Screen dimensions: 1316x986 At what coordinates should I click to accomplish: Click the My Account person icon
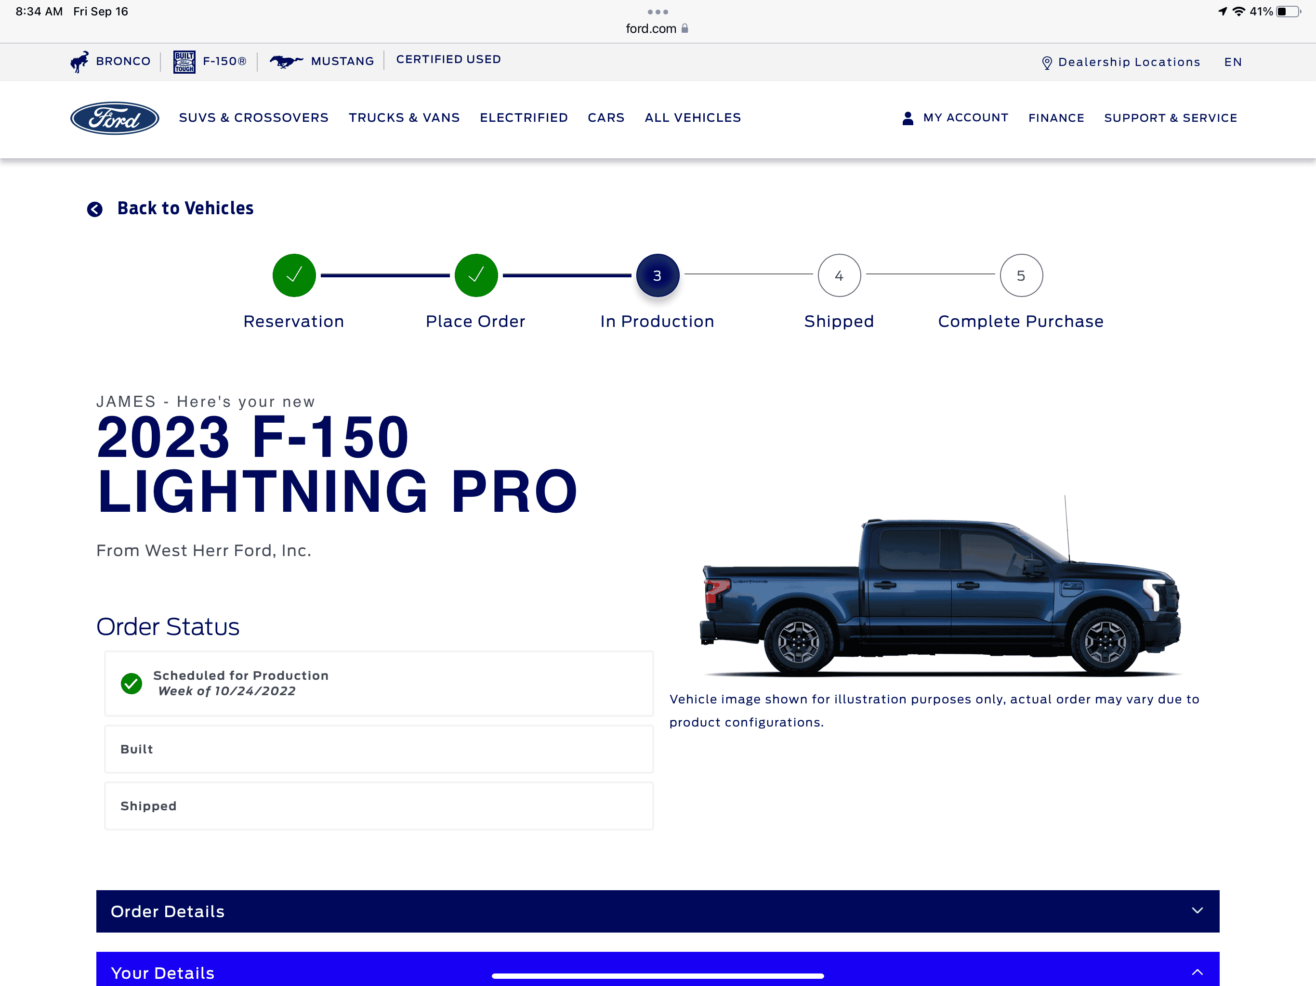[x=907, y=118]
